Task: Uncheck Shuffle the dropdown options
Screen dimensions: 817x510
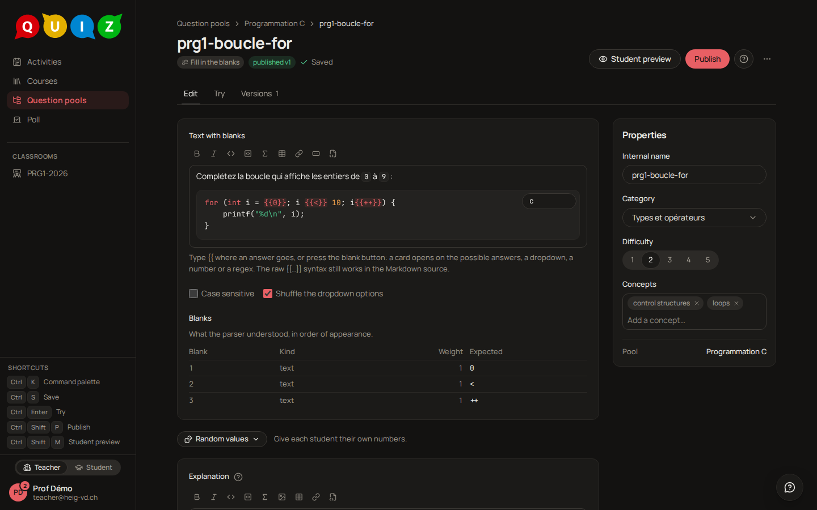Action: (x=268, y=294)
